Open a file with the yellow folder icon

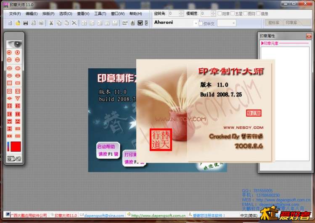pyautogui.click(x=18, y=23)
